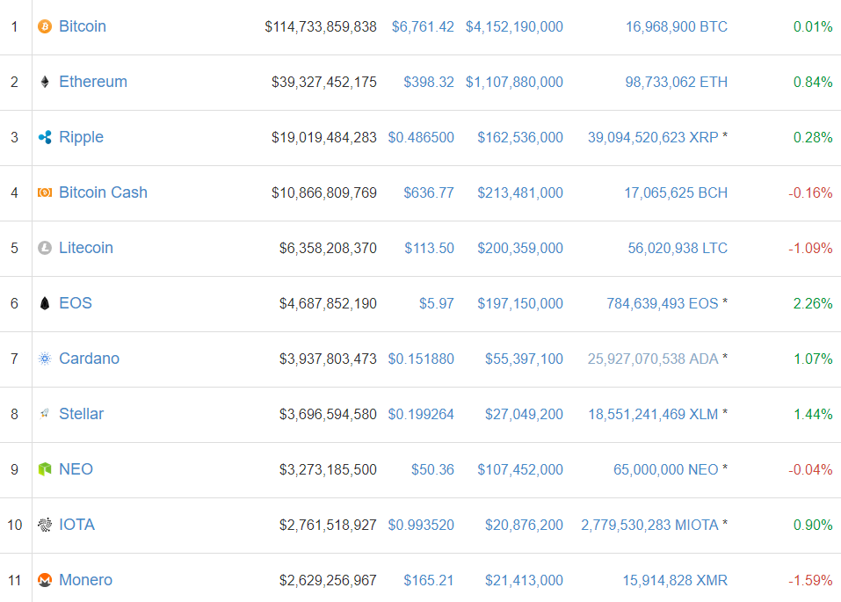This screenshot has width=841, height=602.
Task: Open Bitcoin price $6,761.42 link
Action: click(423, 27)
